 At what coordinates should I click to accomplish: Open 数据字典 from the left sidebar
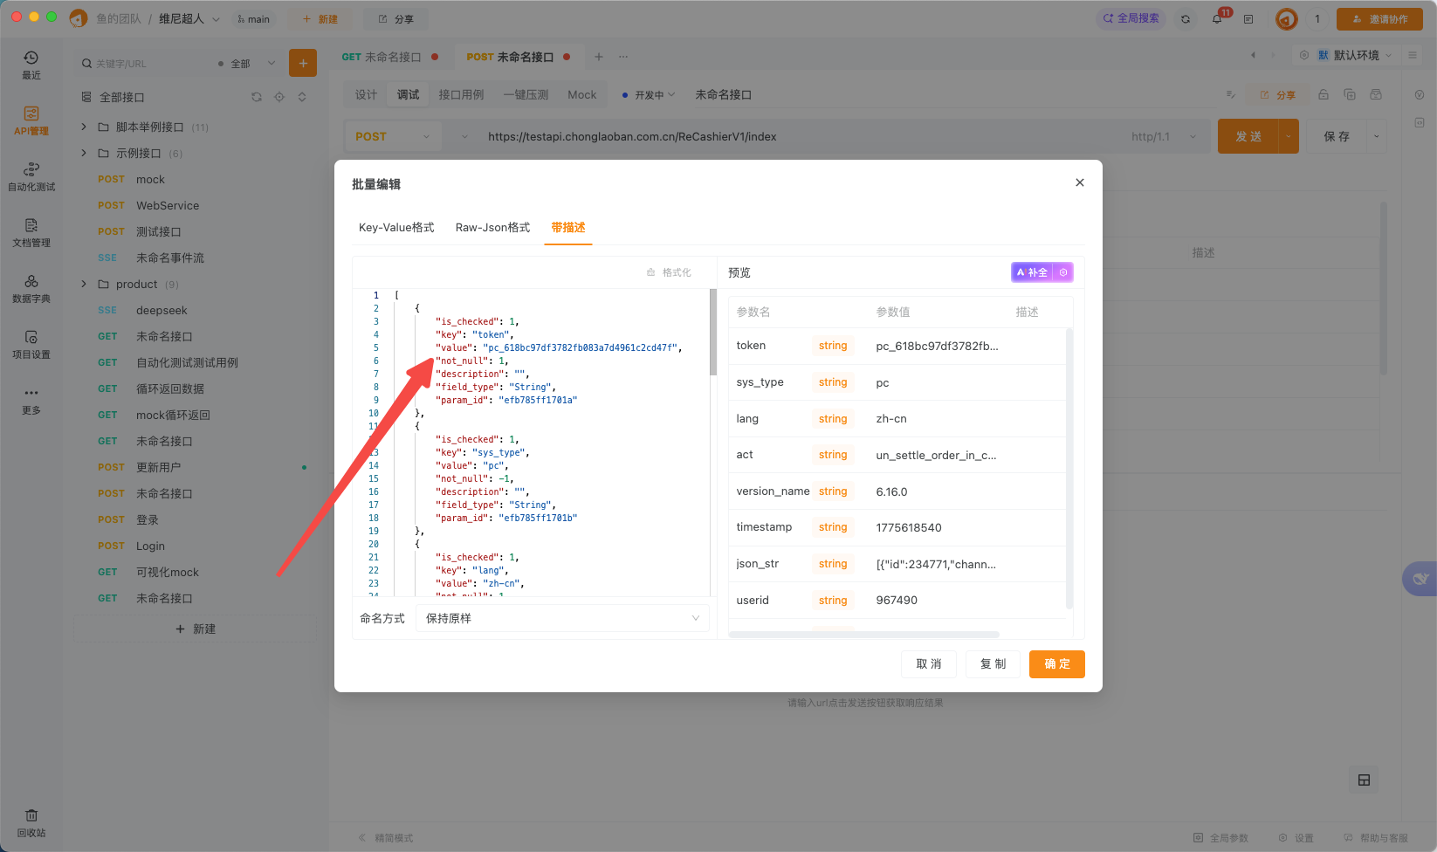click(x=31, y=288)
